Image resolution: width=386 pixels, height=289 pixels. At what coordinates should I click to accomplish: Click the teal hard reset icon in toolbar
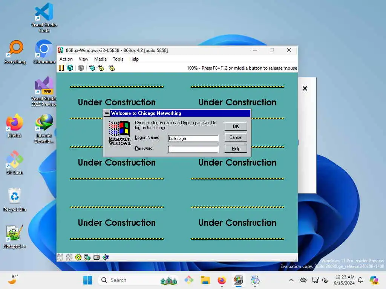(70, 68)
